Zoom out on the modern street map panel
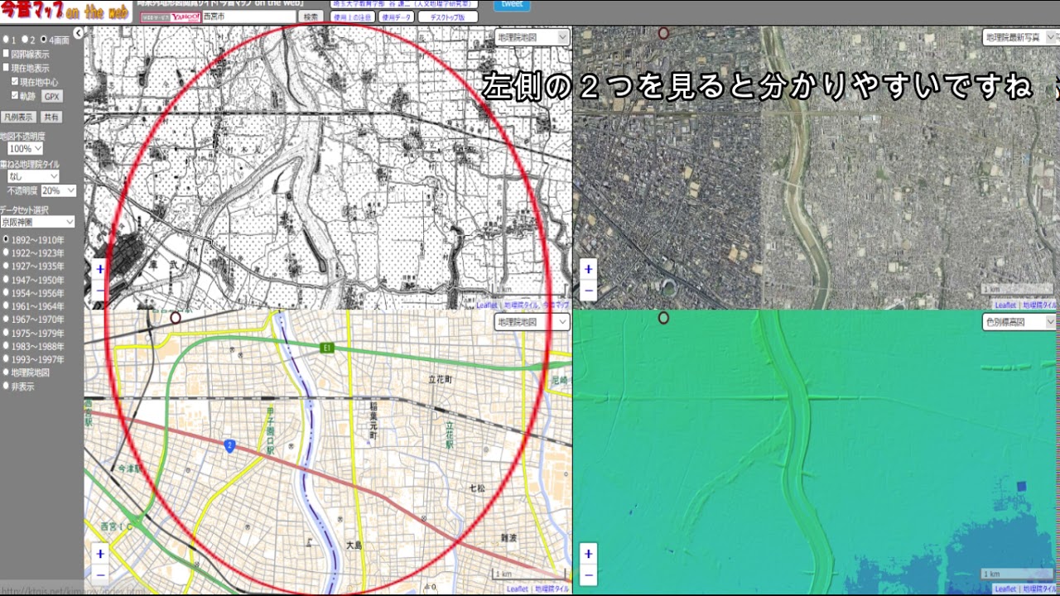 100,574
